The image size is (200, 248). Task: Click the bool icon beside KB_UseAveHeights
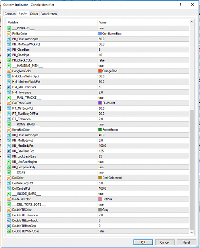pyautogui.click(x=9, y=162)
